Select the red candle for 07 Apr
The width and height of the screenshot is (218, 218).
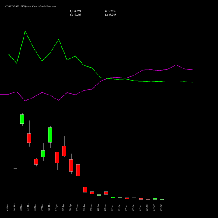click(78, 170)
